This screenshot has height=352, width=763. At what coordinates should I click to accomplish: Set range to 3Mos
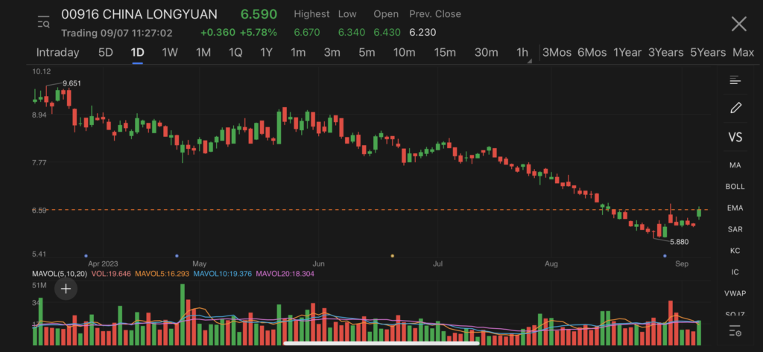(x=557, y=53)
